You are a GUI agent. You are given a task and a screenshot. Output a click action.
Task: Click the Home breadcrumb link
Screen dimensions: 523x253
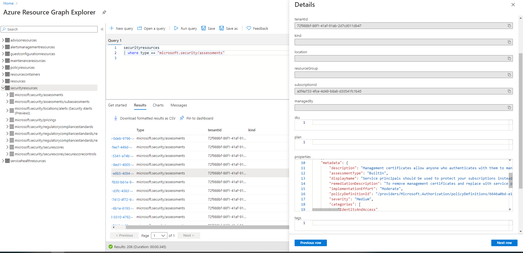click(x=8, y=4)
